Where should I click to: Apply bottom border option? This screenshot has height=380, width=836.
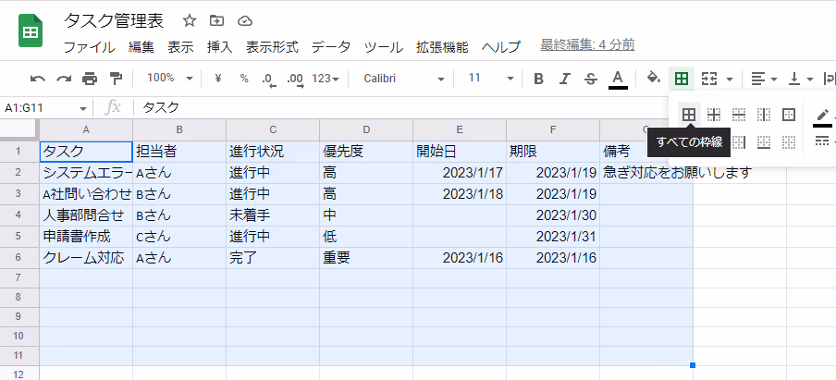pos(764,141)
